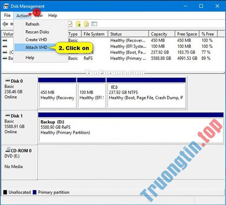The image size is (226, 205).
Task: Click the 'Healthy (EFI Syste...' status cell
Action: point(128,46)
